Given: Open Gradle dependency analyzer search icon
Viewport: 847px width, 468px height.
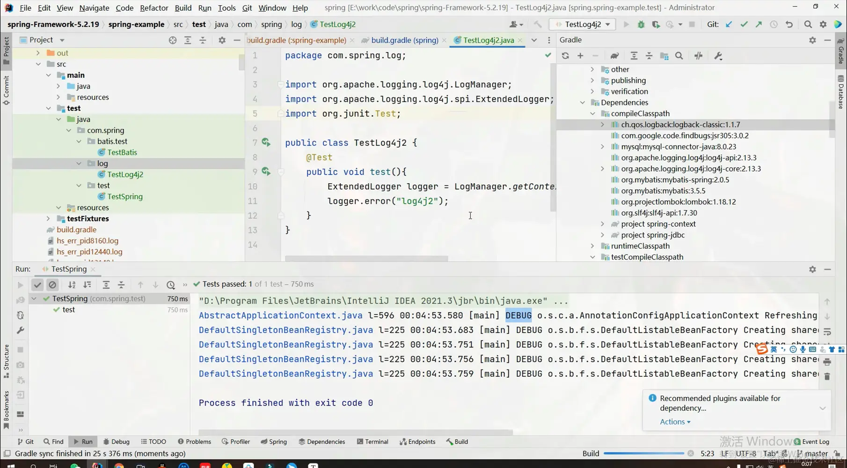Looking at the screenshot, I should [679, 56].
